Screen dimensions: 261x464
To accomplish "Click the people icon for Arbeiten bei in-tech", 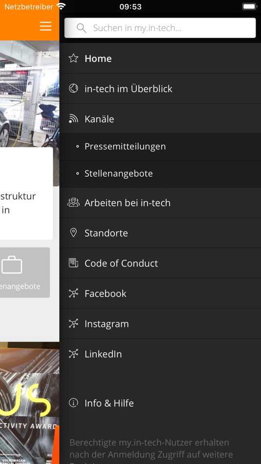I will (x=73, y=202).
